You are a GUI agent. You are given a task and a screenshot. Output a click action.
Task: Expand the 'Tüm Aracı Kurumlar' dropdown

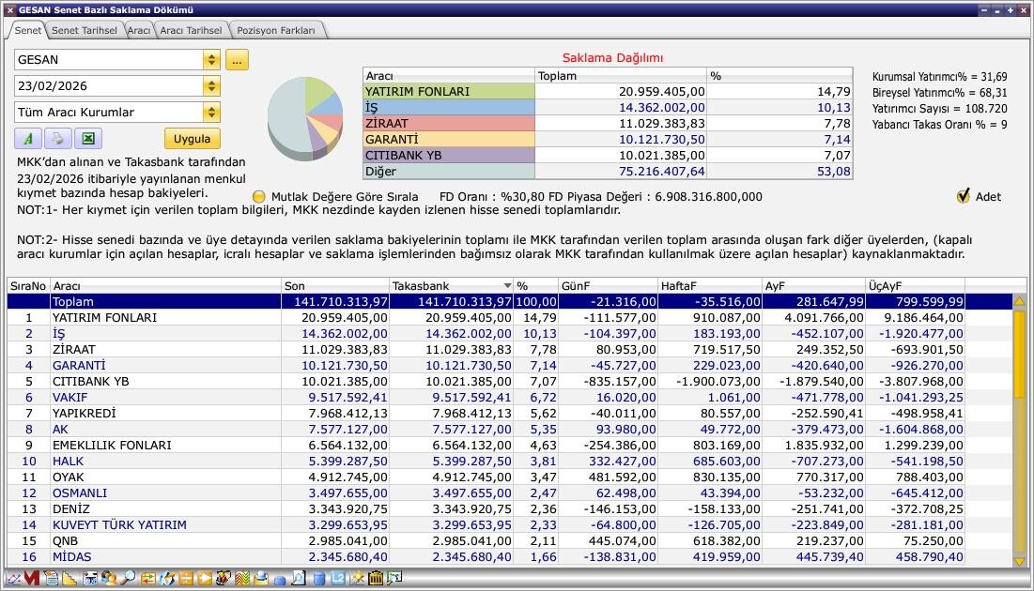click(x=211, y=113)
